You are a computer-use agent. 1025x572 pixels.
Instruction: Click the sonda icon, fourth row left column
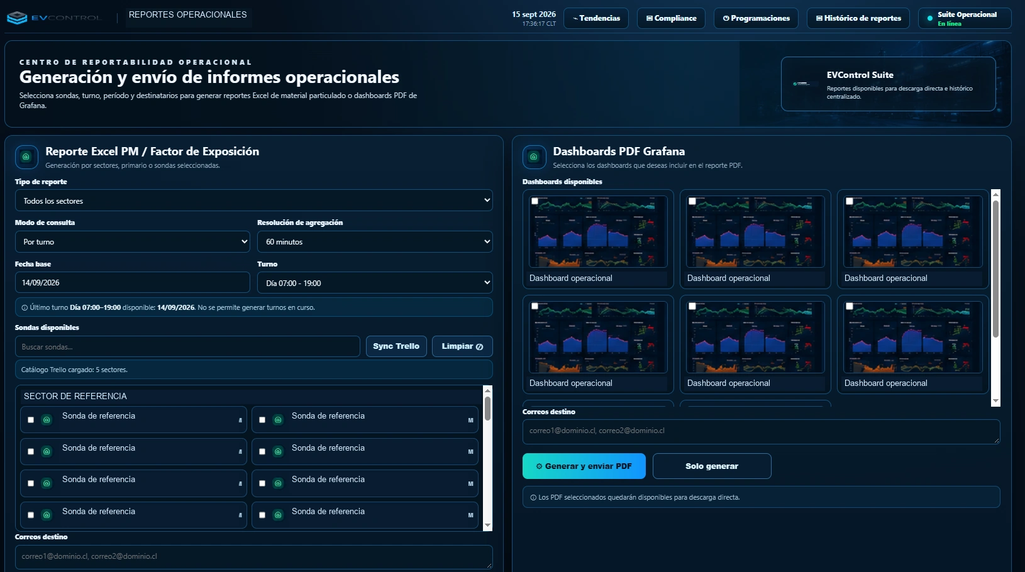(x=47, y=515)
